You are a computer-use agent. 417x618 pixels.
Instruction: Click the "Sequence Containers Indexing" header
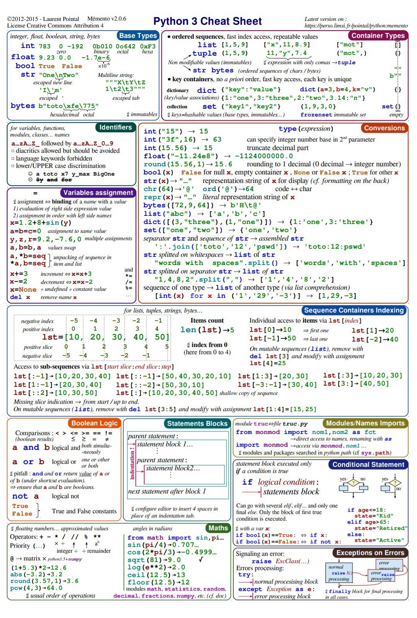coord(354,310)
